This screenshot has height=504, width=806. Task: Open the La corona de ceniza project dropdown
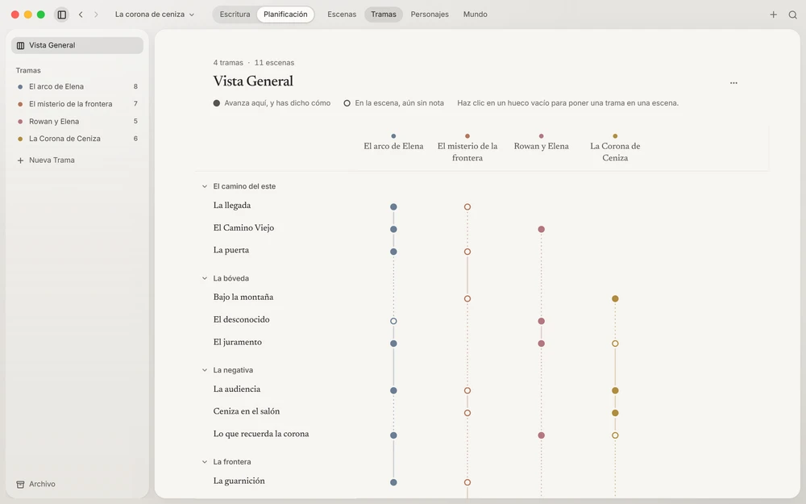pyautogui.click(x=155, y=15)
